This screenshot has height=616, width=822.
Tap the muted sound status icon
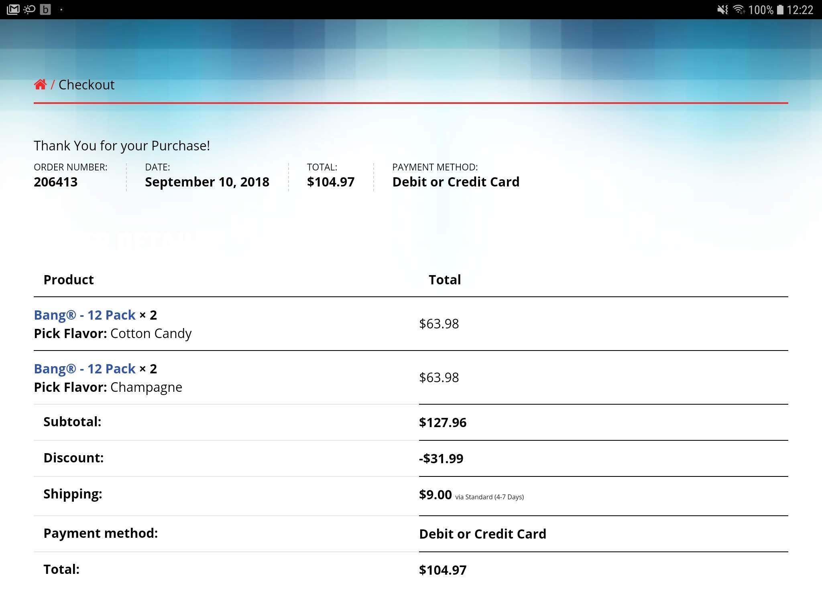(x=722, y=10)
